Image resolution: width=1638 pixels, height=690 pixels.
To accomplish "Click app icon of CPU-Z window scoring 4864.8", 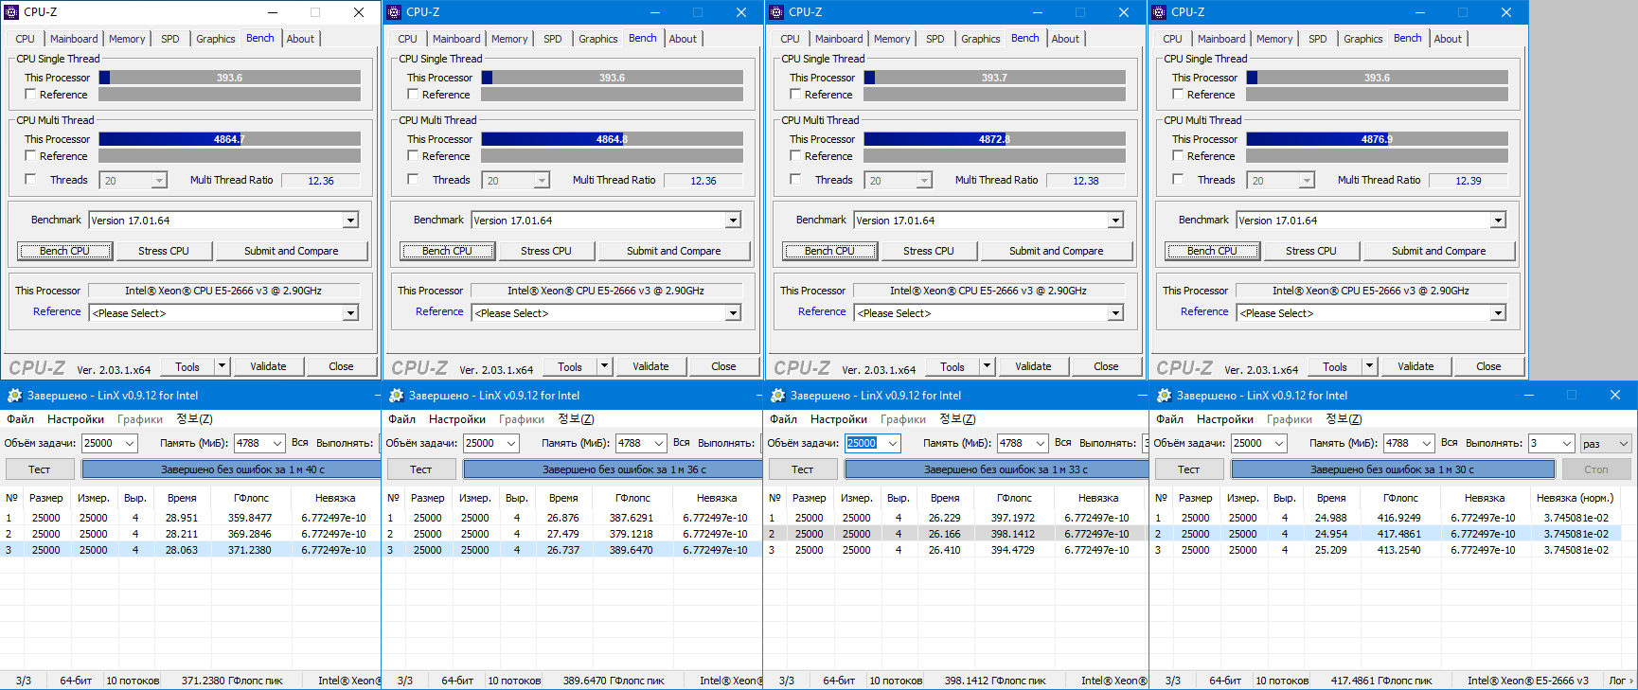I will (394, 12).
